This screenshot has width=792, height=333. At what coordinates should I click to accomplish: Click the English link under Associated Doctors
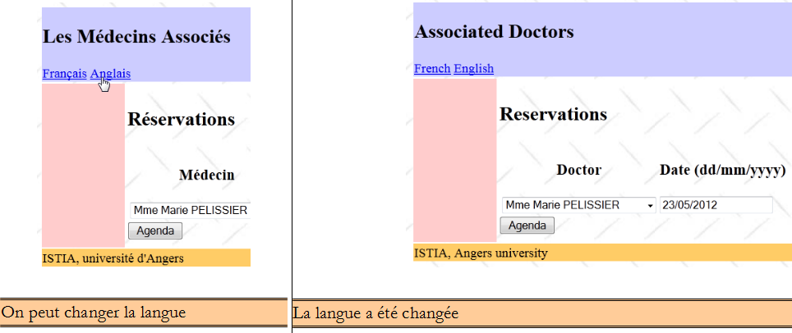pyautogui.click(x=473, y=68)
